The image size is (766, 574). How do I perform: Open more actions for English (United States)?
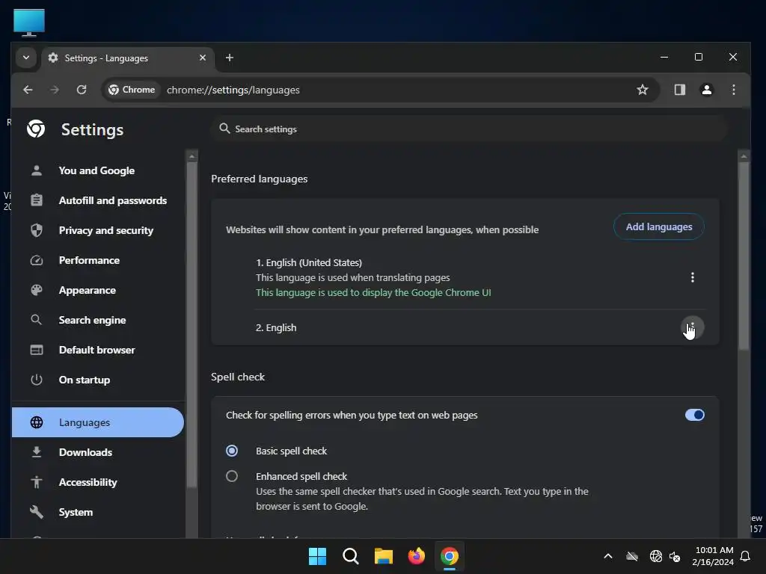point(692,278)
